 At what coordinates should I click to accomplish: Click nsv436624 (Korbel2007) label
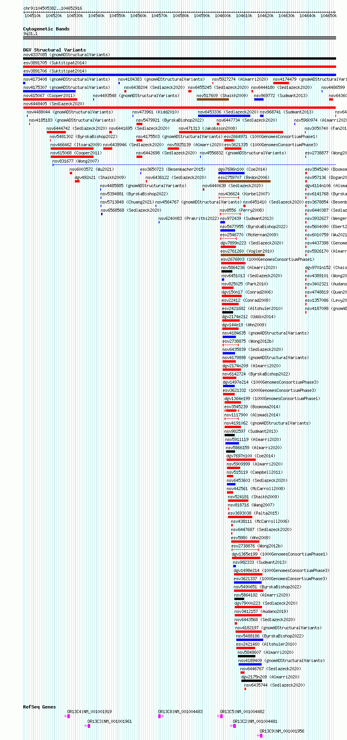click(x=244, y=194)
